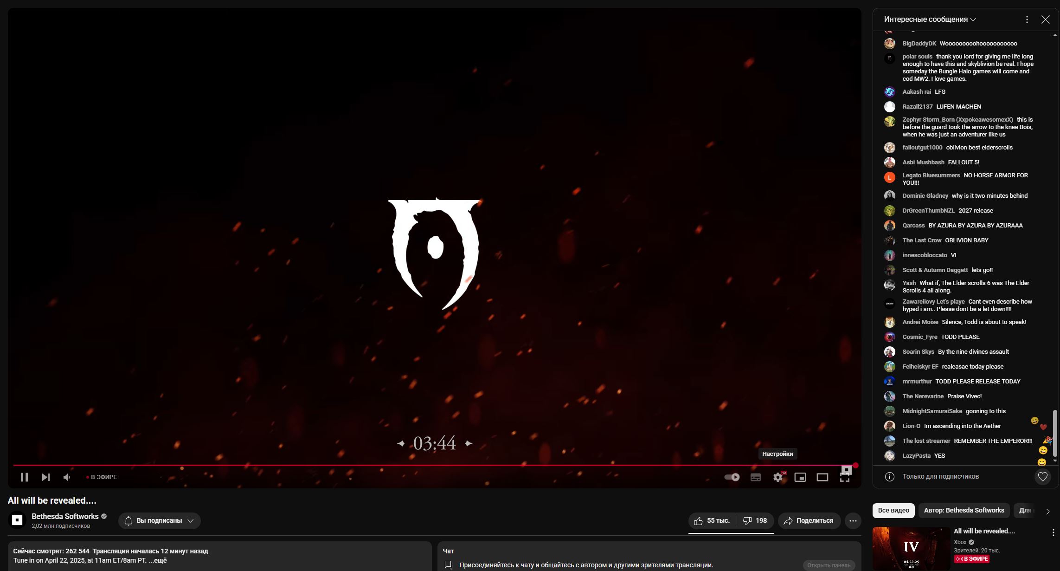Click falloutgut1000 chat avatar
The height and width of the screenshot is (571, 1060).
click(889, 148)
